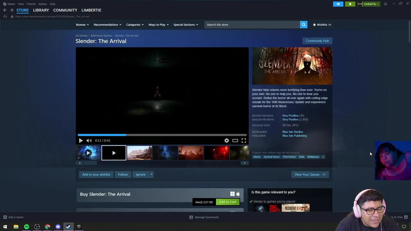
Task: Open the Friends menu
Action: pyautogui.click(x=31, y=4)
